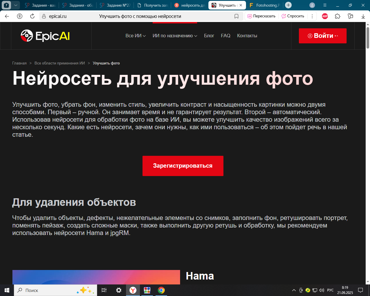Image resolution: width=370 pixels, height=296 pixels.
Task: Click the EpicAI logo in the header
Action: 45,36
